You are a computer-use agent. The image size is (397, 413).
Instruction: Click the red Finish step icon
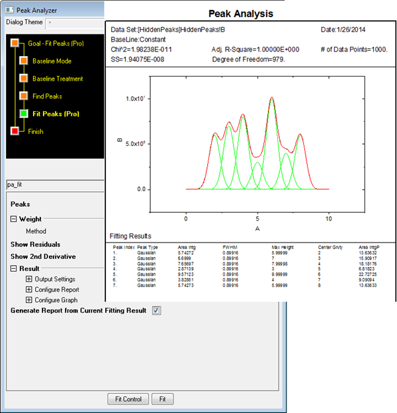15,131
